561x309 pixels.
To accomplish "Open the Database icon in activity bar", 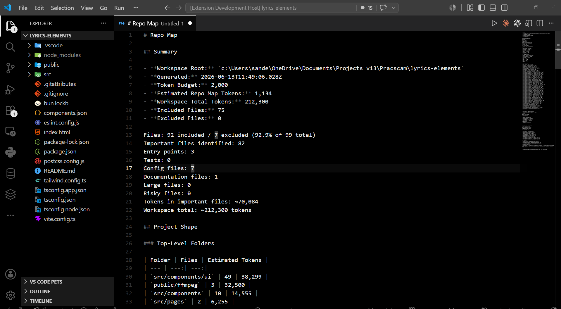I will [11, 173].
